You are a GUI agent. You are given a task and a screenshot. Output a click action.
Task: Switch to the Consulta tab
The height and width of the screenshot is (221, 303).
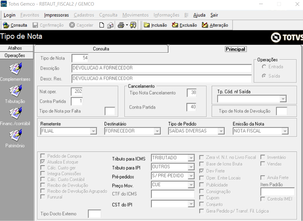101,49
